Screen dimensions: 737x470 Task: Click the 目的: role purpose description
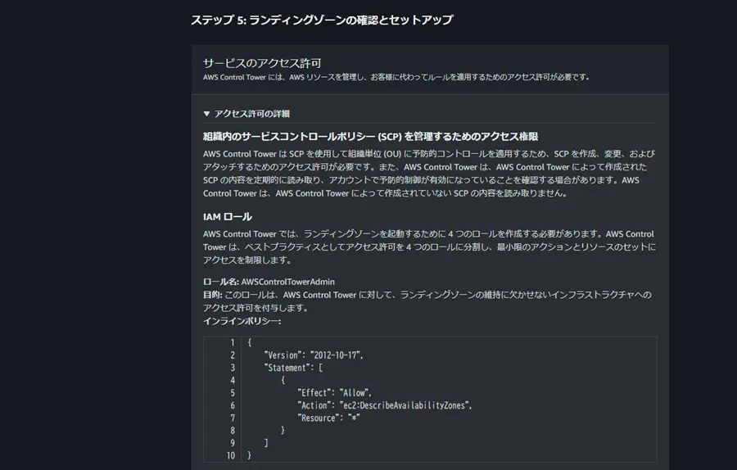(427, 301)
